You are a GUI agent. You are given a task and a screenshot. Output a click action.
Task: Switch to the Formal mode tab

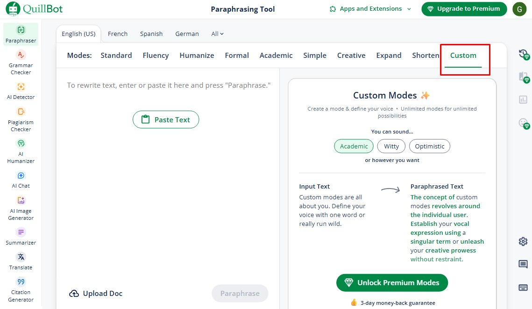coord(237,55)
